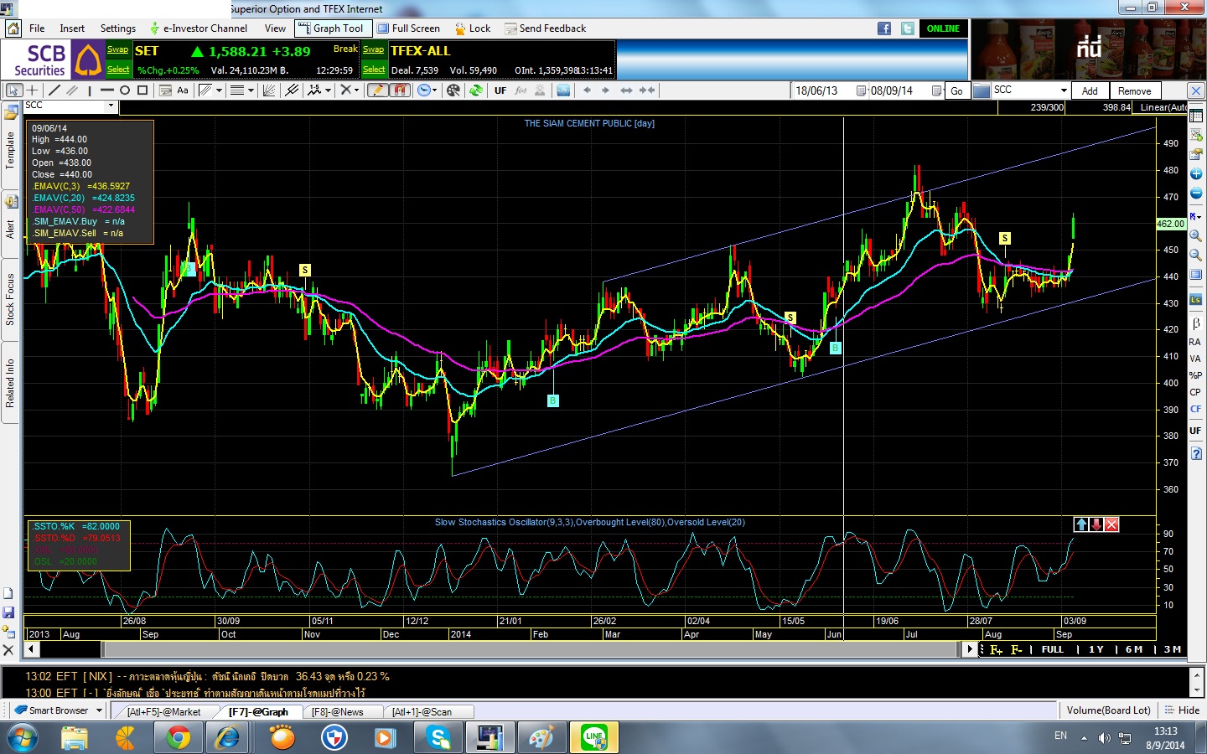Select the ellipse drawing tool

[x=125, y=90]
